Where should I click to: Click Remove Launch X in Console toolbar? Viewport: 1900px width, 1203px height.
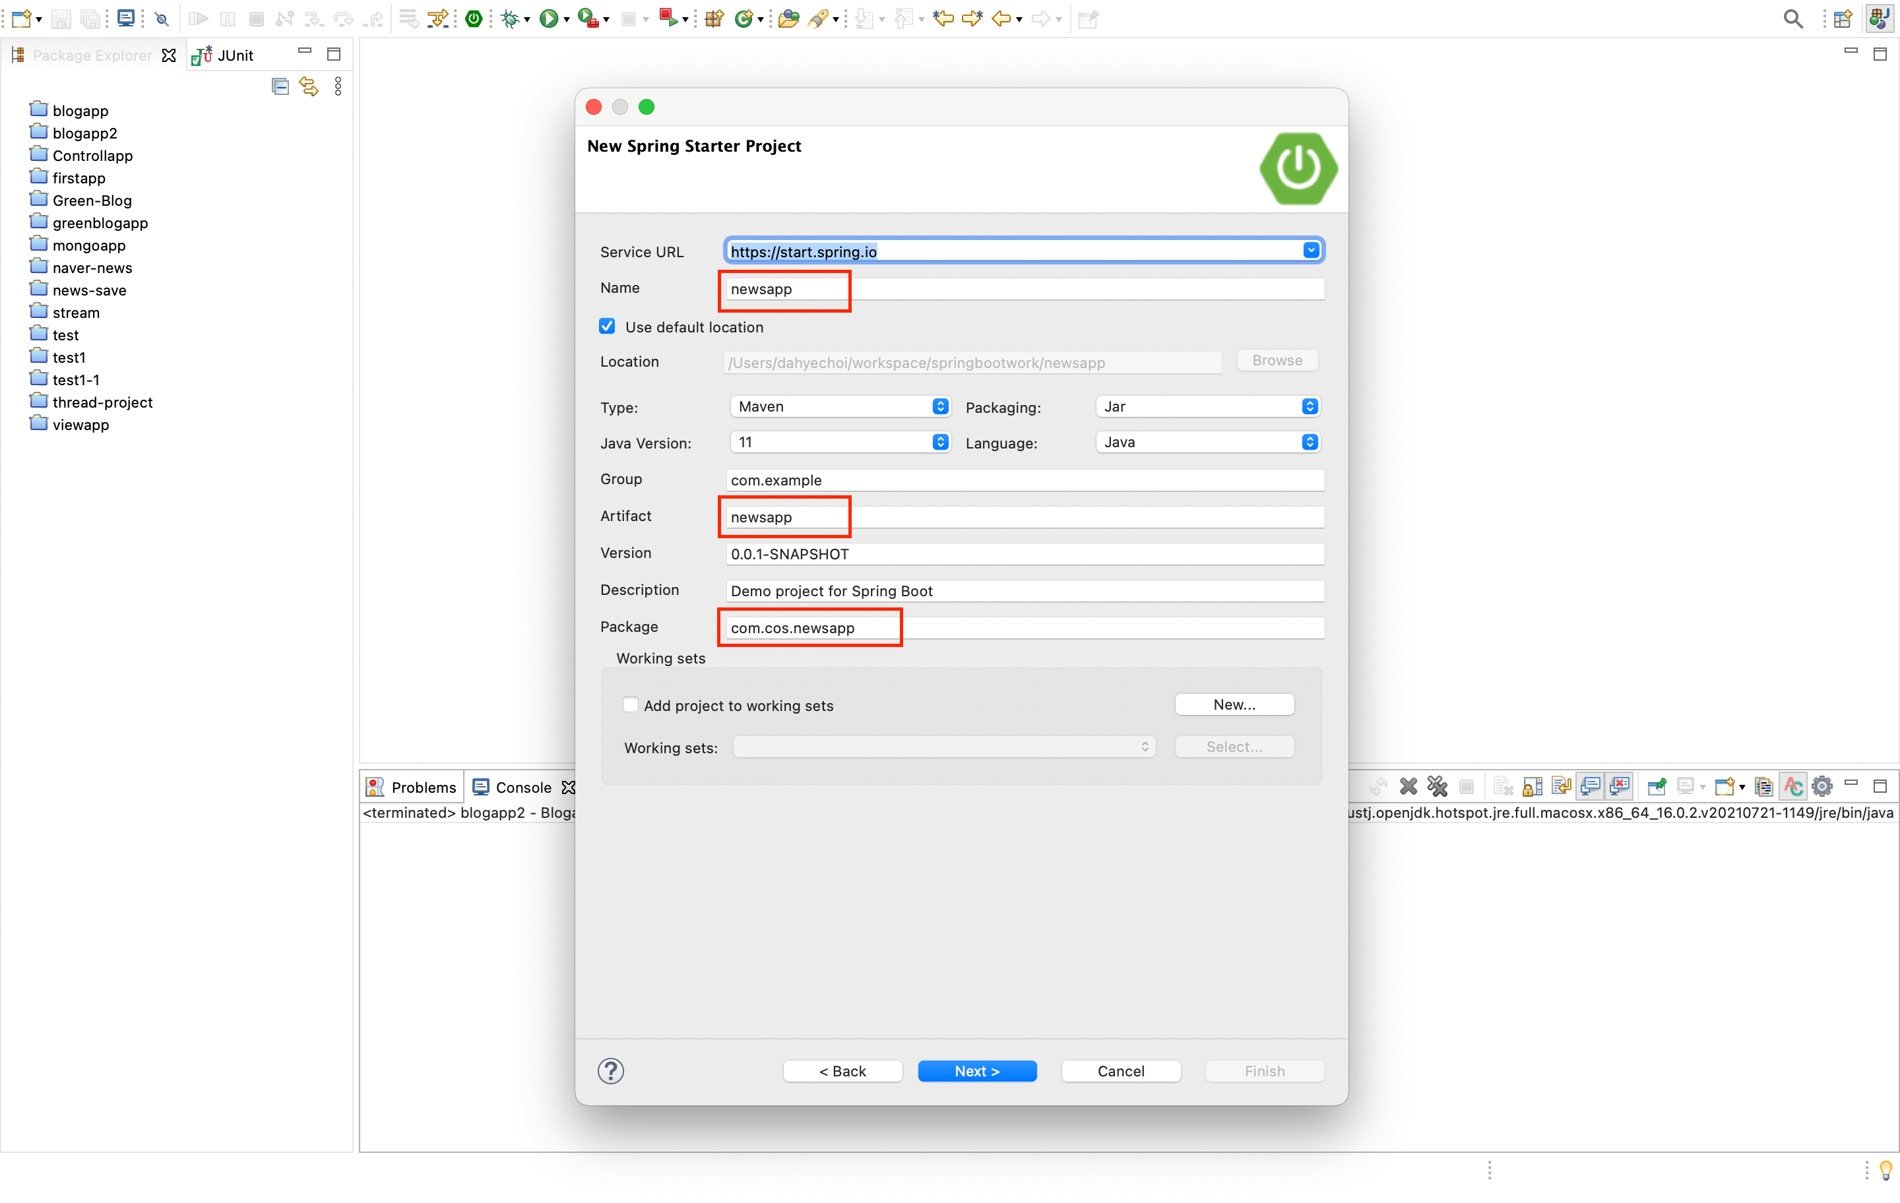click(x=1409, y=786)
